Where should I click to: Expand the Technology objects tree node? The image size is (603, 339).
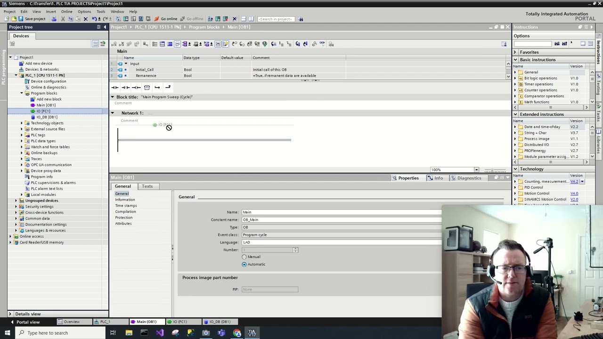pos(22,123)
